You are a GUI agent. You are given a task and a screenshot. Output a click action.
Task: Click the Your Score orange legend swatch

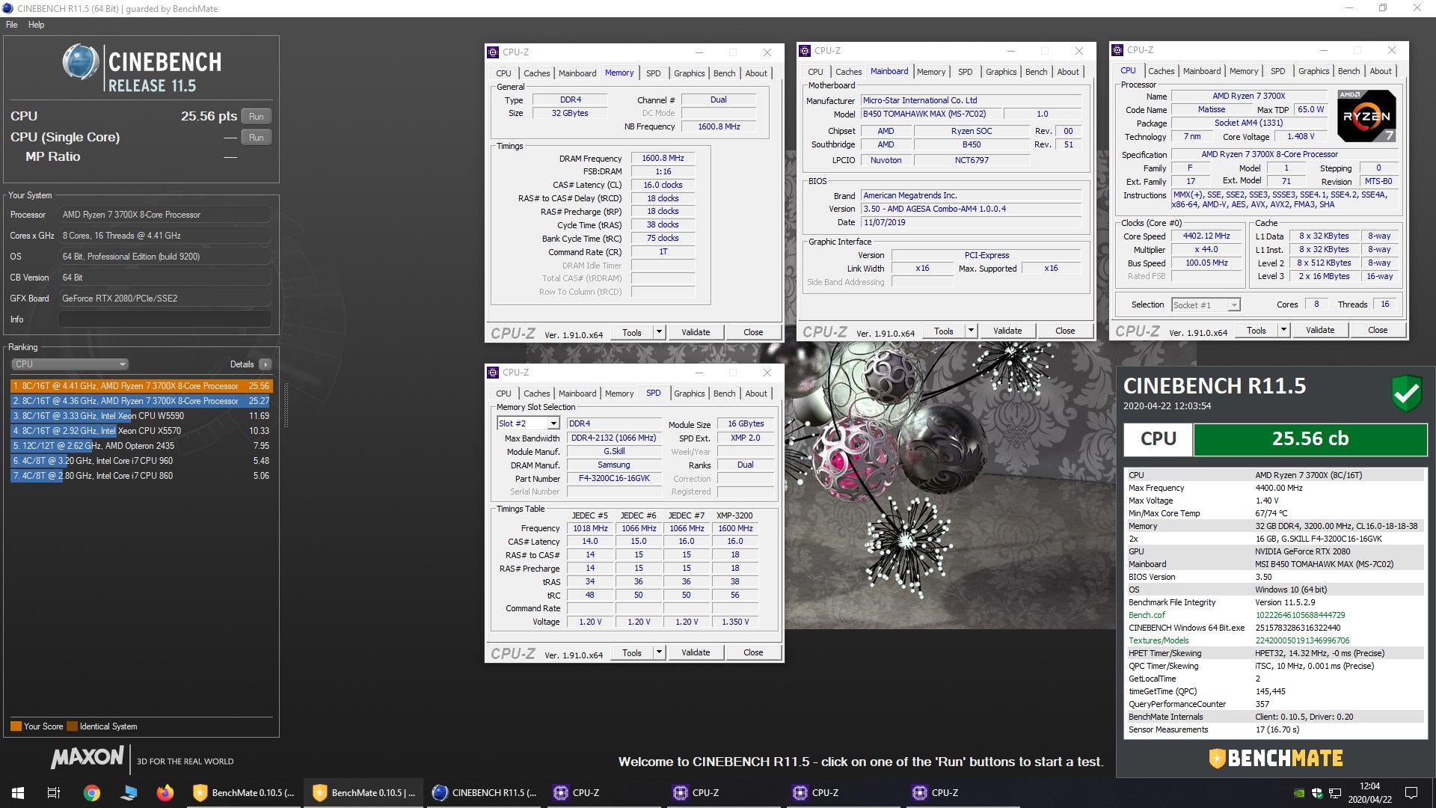coord(16,726)
